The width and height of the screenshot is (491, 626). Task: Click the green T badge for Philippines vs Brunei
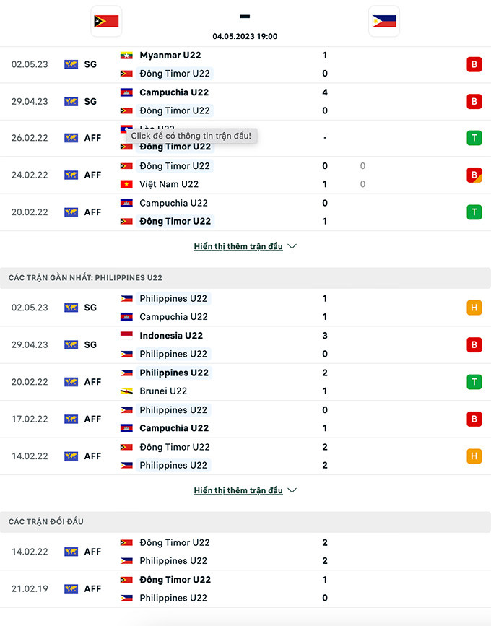(474, 382)
